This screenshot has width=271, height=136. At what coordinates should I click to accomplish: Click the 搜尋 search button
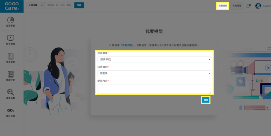click(x=79, y=5)
